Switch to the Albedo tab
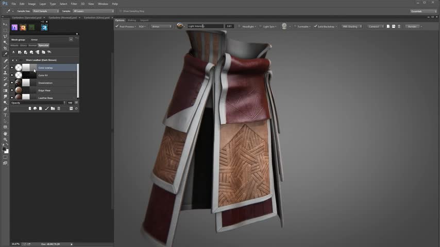Image resolution: width=440 pixels, height=247 pixels. click(14, 45)
